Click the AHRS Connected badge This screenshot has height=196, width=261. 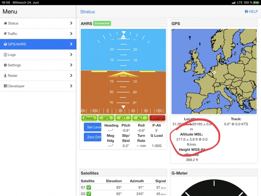[x=102, y=23]
